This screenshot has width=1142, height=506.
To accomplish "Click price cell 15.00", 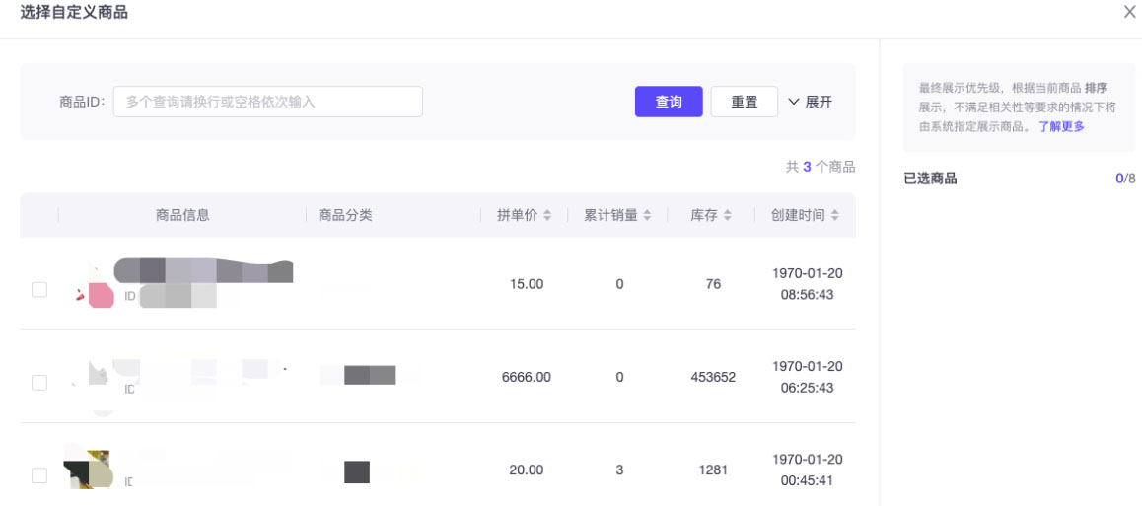I will click(526, 284).
